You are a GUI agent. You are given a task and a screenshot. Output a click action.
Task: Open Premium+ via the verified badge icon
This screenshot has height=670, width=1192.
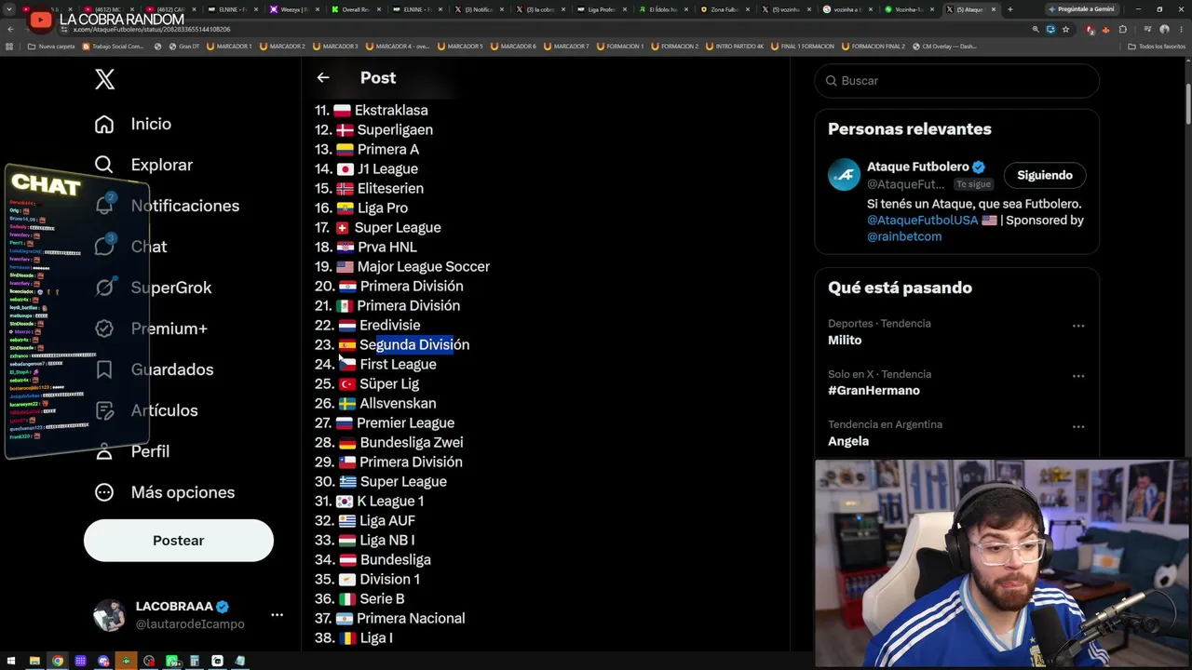click(104, 328)
